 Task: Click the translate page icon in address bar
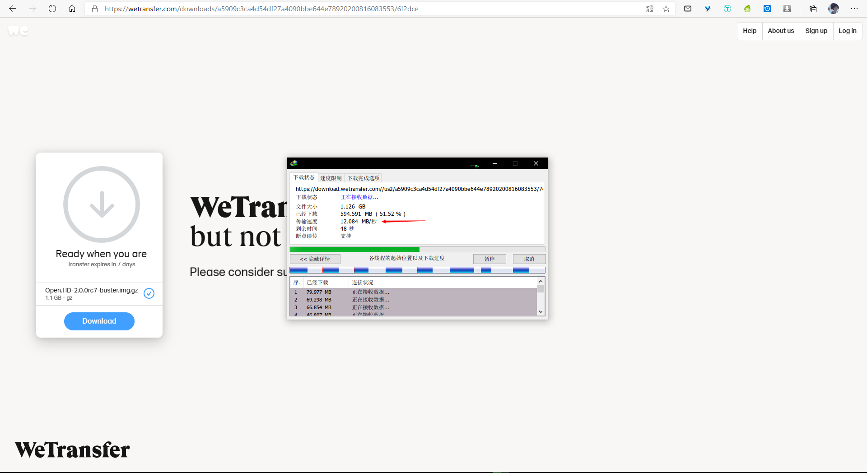tap(650, 9)
